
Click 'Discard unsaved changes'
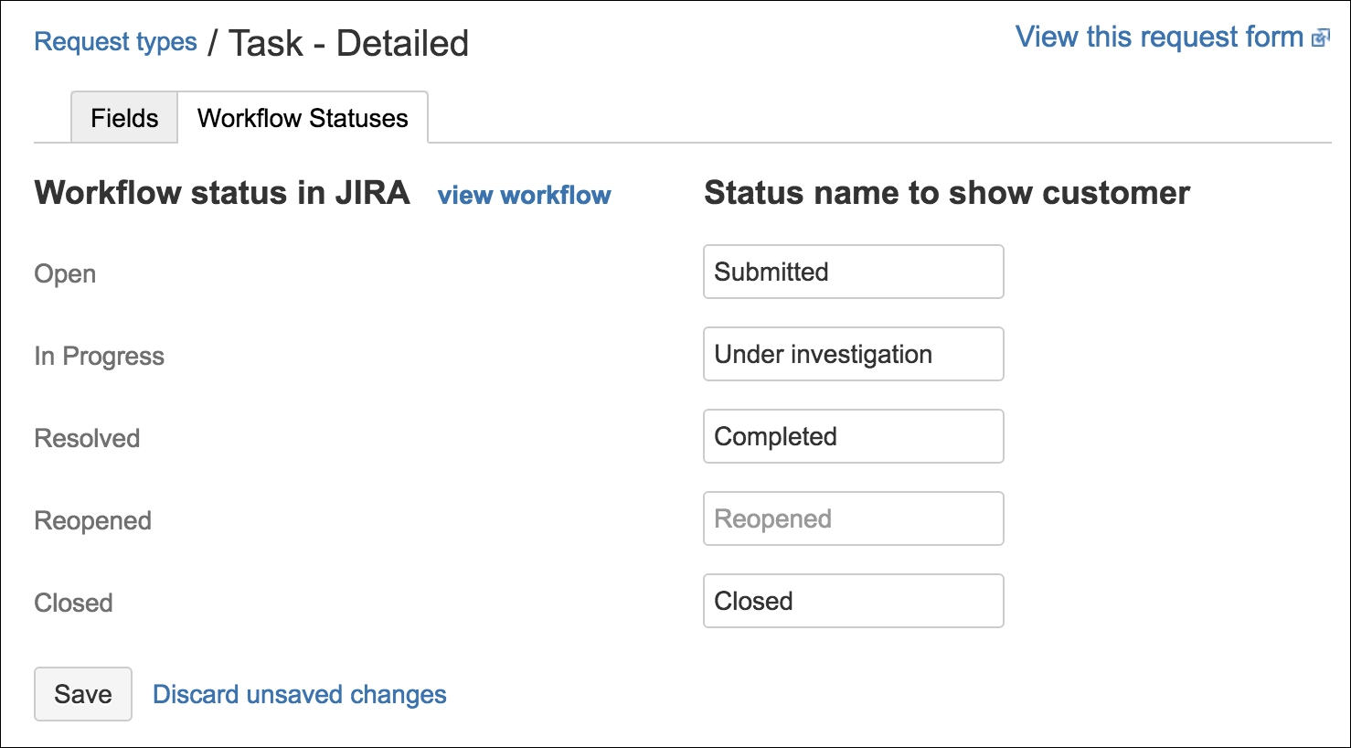pyautogui.click(x=299, y=694)
